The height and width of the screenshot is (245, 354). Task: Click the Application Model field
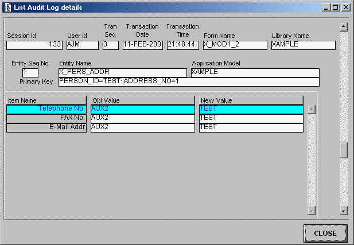pos(255,72)
